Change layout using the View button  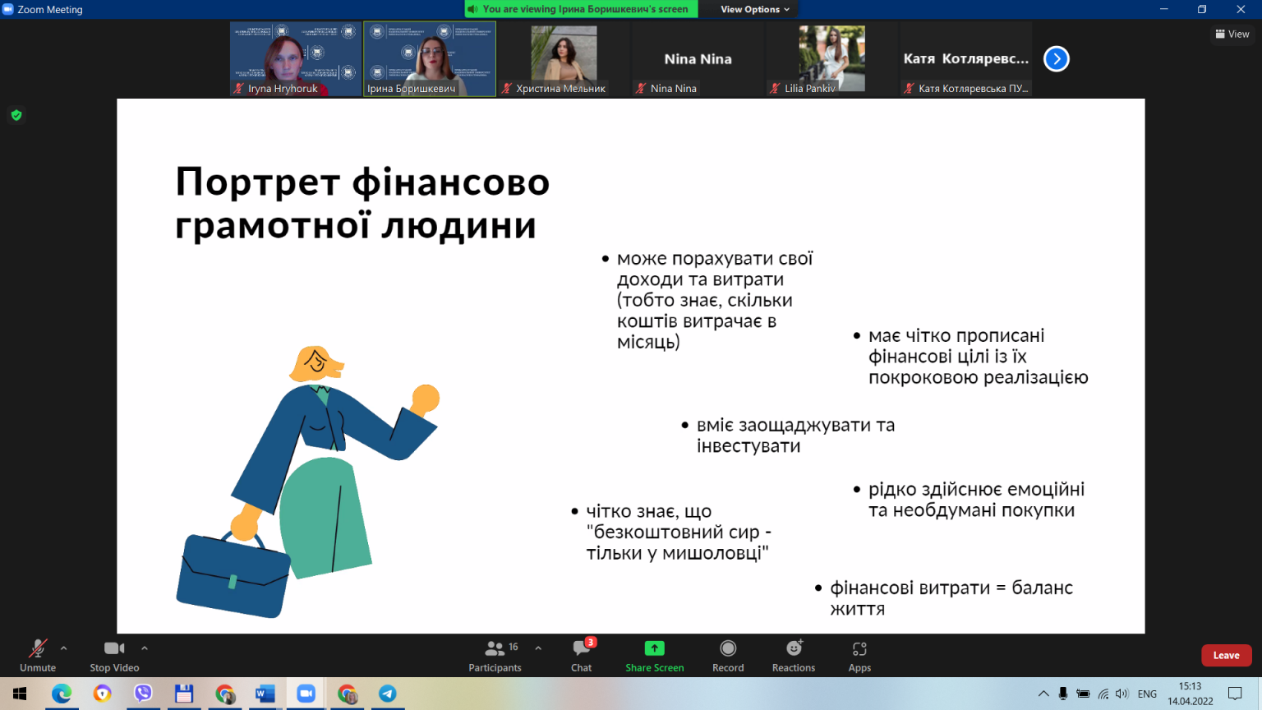[x=1232, y=34]
